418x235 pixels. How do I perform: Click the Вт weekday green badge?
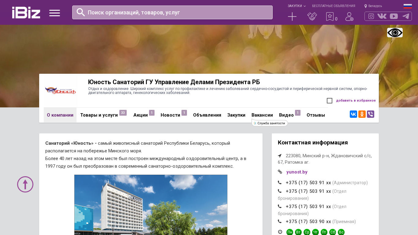(298, 232)
